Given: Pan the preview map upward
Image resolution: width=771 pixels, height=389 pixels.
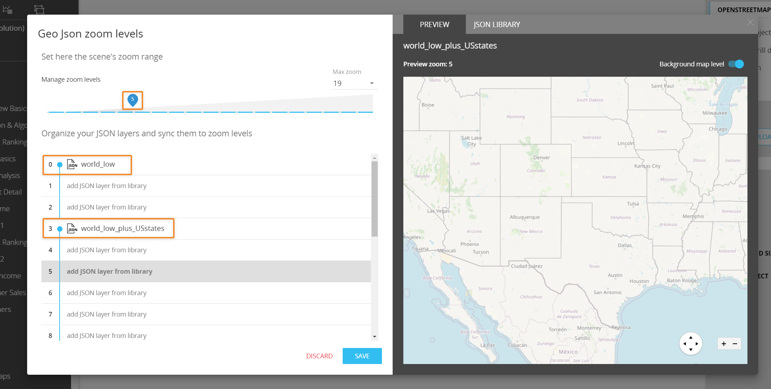Looking at the screenshot, I should tap(691, 337).
